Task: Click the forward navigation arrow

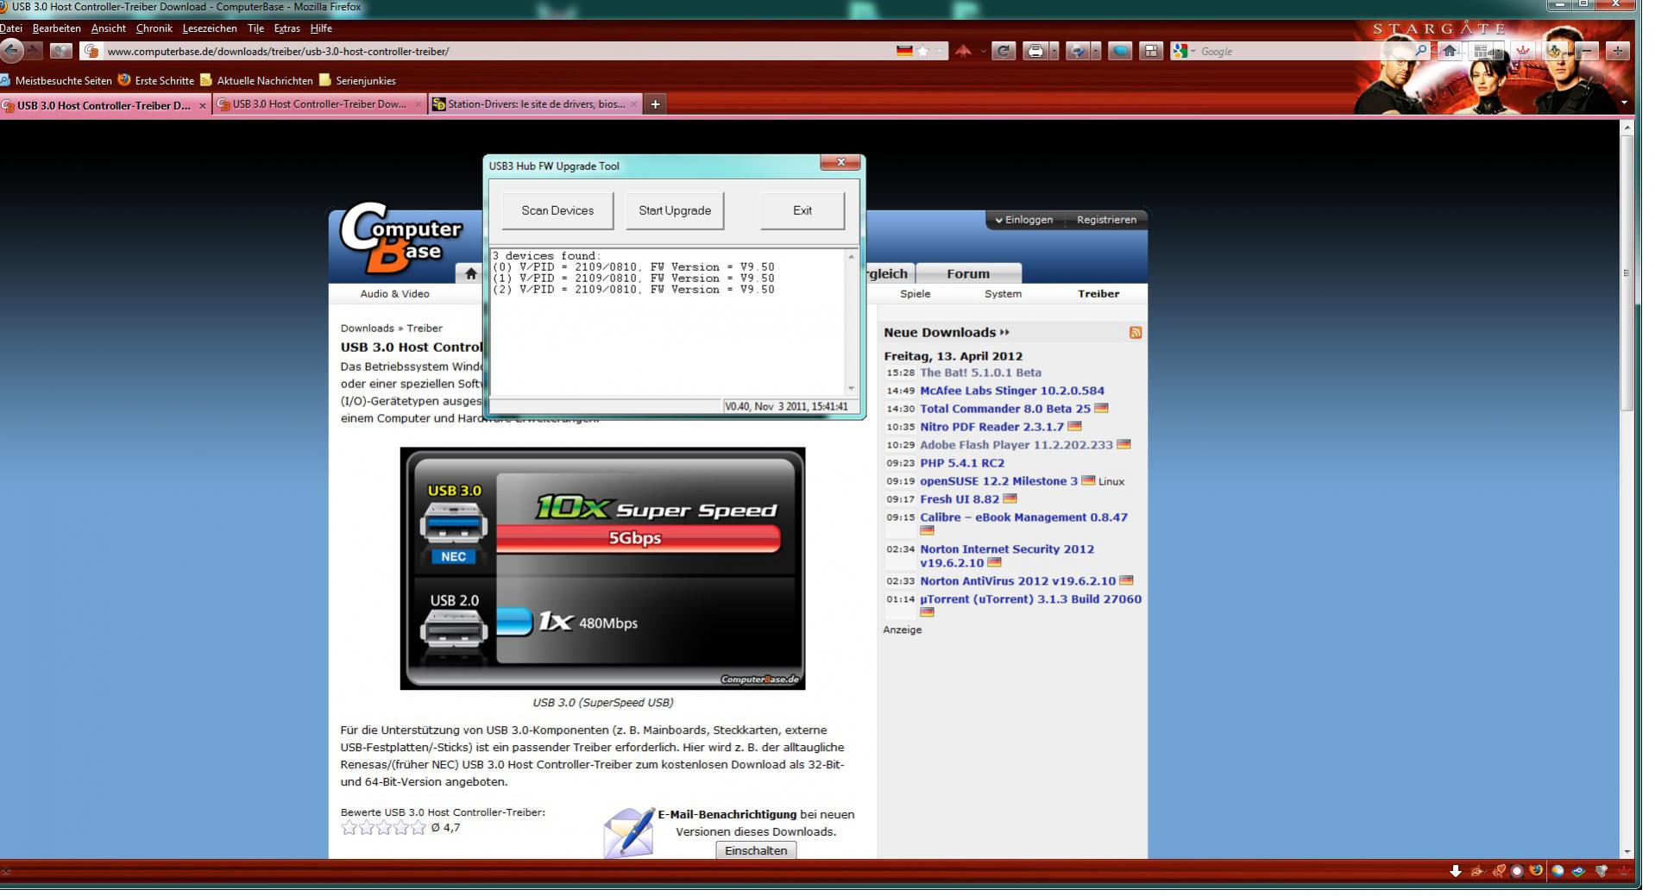Action: click(33, 51)
